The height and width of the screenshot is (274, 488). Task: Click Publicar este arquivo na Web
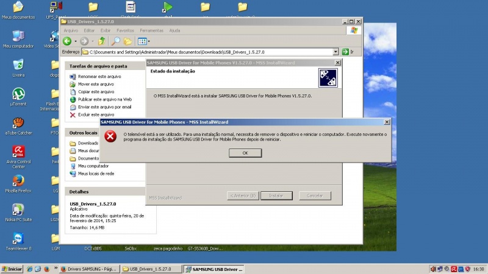pos(105,99)
